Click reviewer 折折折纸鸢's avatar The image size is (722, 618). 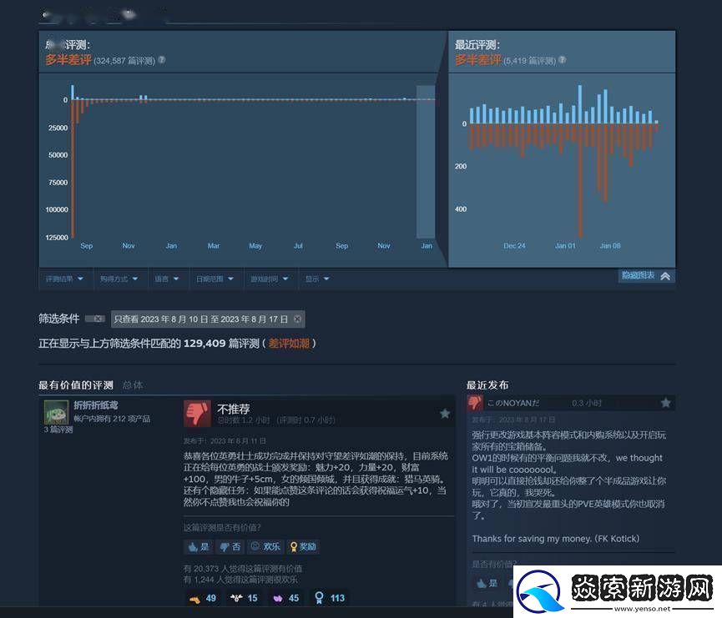point(54,413)
